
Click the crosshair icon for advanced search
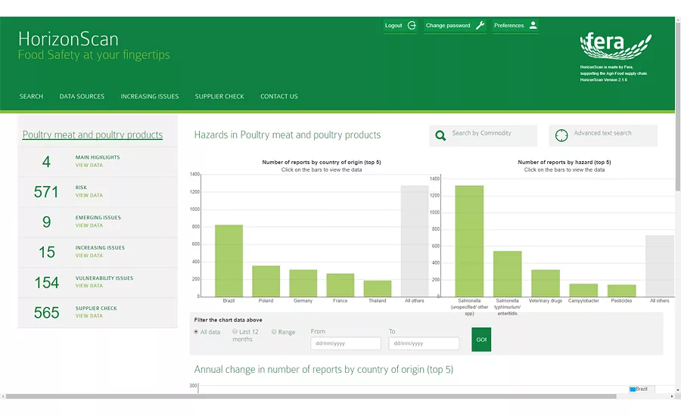561,135
